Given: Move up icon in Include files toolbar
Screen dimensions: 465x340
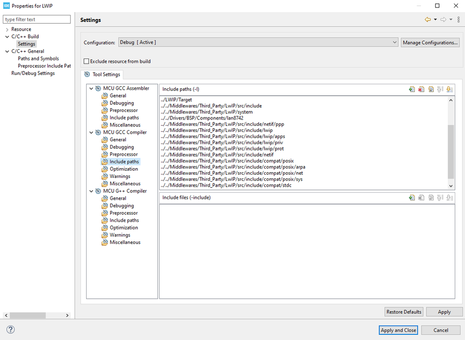Looking at the screenshot, I should (x=440, y=197).
